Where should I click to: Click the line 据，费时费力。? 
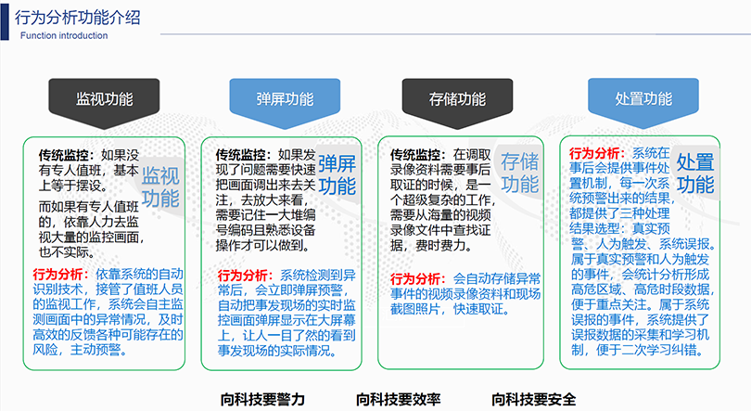point(432,245)
